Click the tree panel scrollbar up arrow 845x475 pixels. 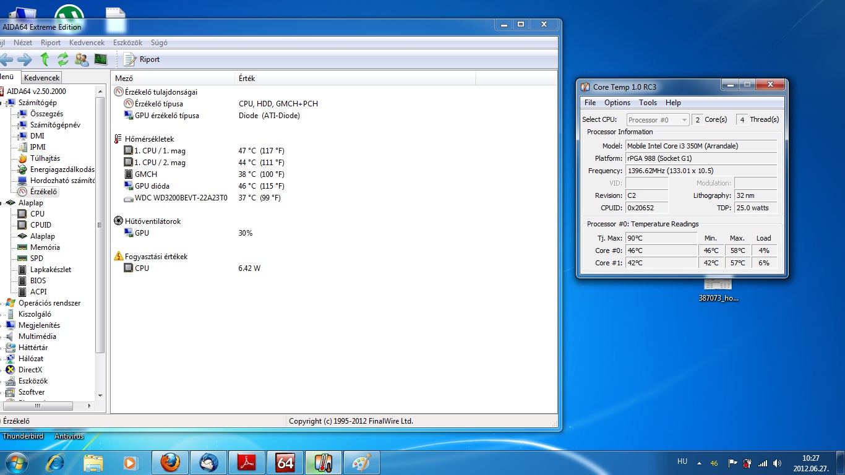tap(100, 90)
